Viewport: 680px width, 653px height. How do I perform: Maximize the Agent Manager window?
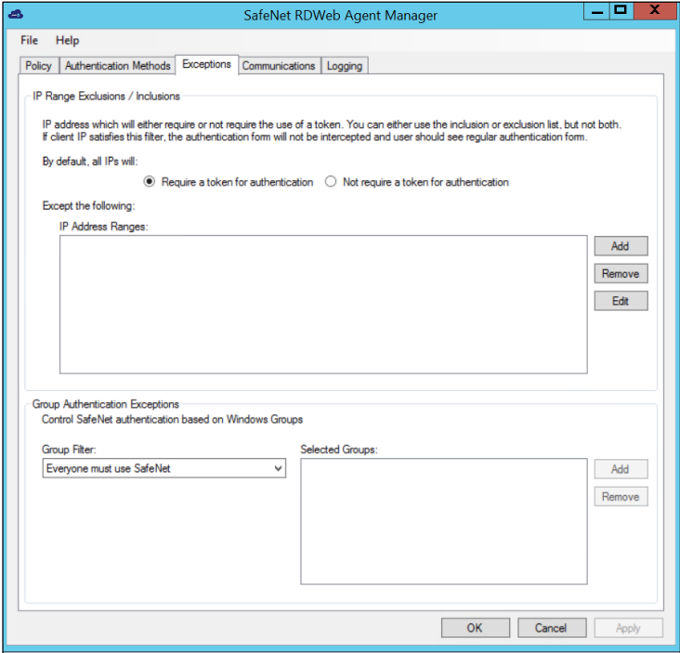(621, 11)
